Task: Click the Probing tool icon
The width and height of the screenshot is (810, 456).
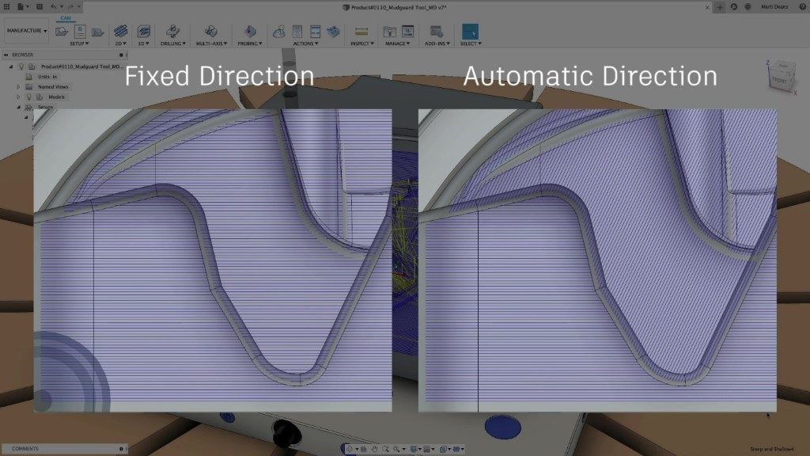Action: point(249,32)
